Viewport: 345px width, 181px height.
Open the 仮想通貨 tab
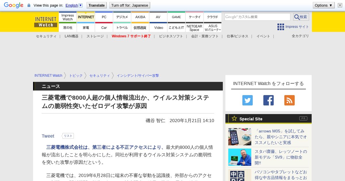(140, 27)
